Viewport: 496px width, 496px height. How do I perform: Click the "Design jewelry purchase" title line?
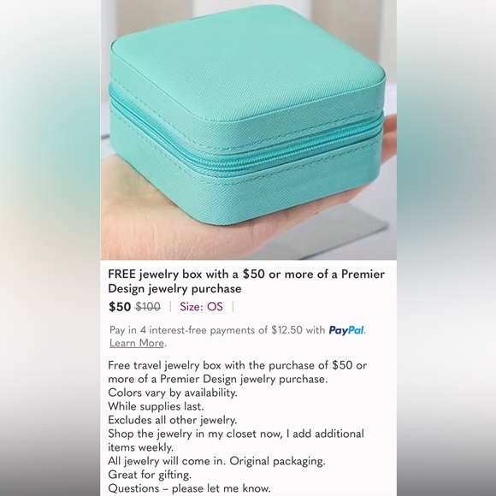click(174, 289)
